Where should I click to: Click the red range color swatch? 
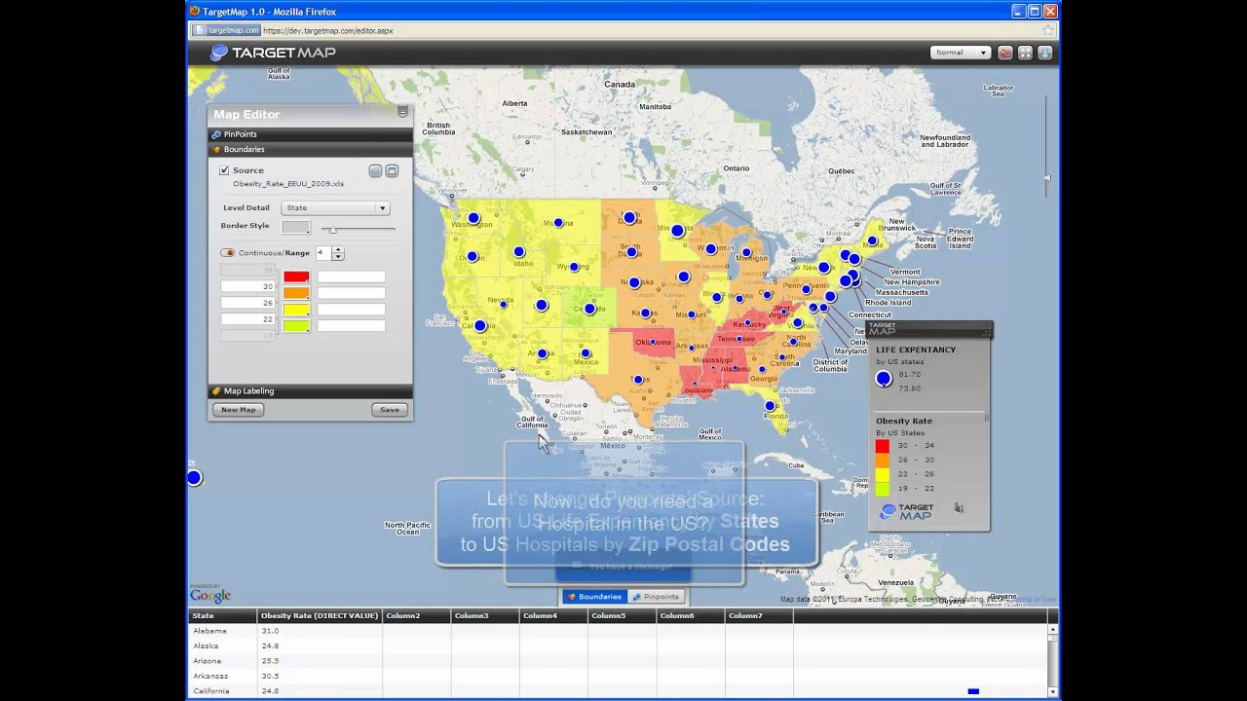click(296, 277)
